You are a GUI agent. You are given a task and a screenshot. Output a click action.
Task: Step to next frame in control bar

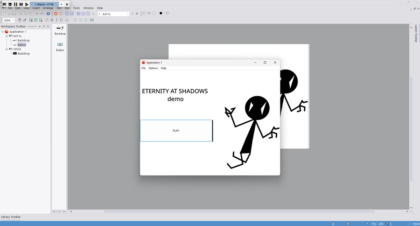click(x=21, y=4)
